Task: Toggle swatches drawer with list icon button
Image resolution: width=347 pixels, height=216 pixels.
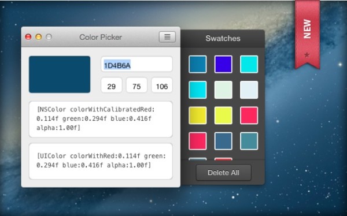Action: (167, 37)
